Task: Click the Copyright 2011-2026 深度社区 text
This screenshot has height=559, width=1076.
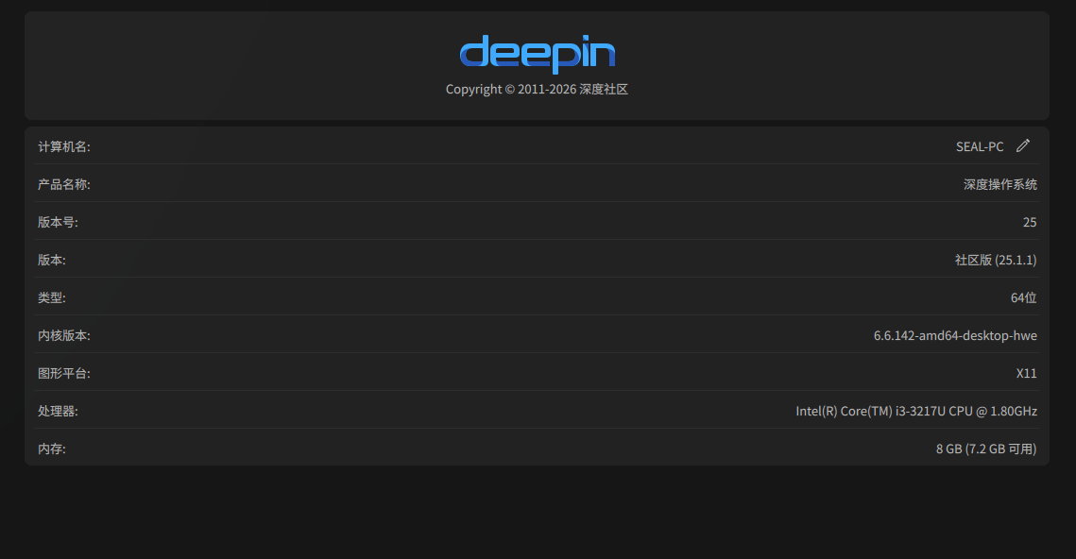Action: [x=537, y=89]
